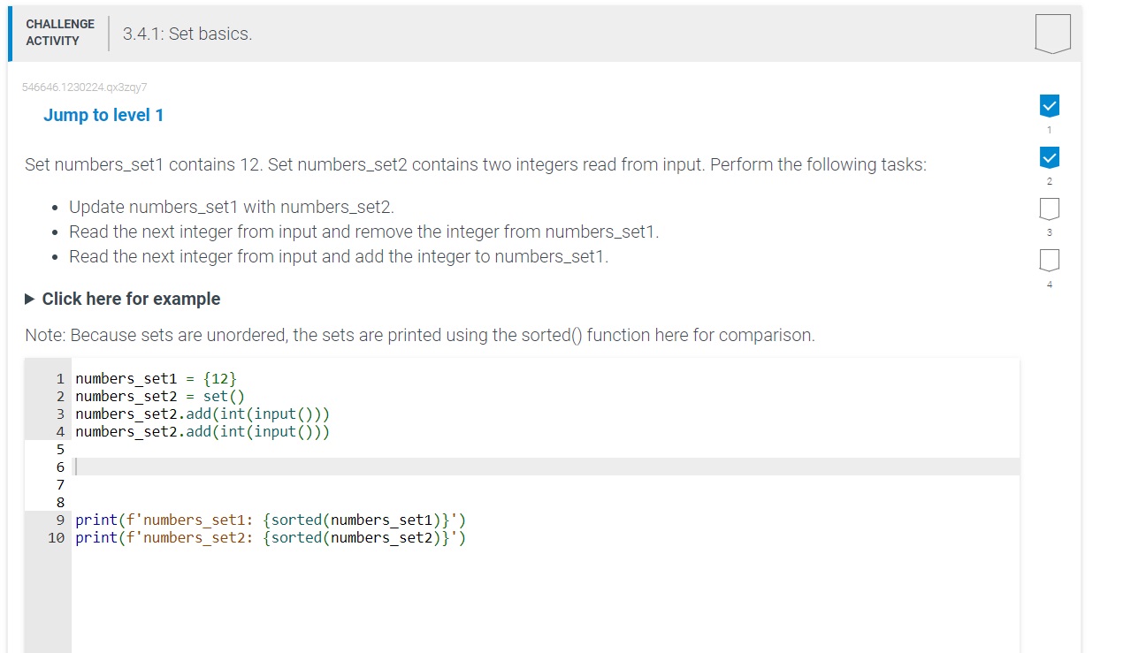Click empty code line 8 in the editor
This screenshot has height=653, width=1146.
point(546,502)
